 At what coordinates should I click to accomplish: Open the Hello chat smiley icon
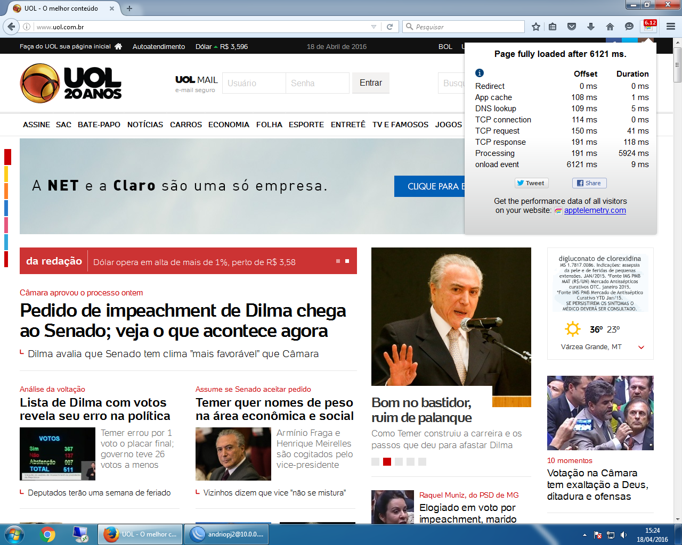(x=629, y=27)
